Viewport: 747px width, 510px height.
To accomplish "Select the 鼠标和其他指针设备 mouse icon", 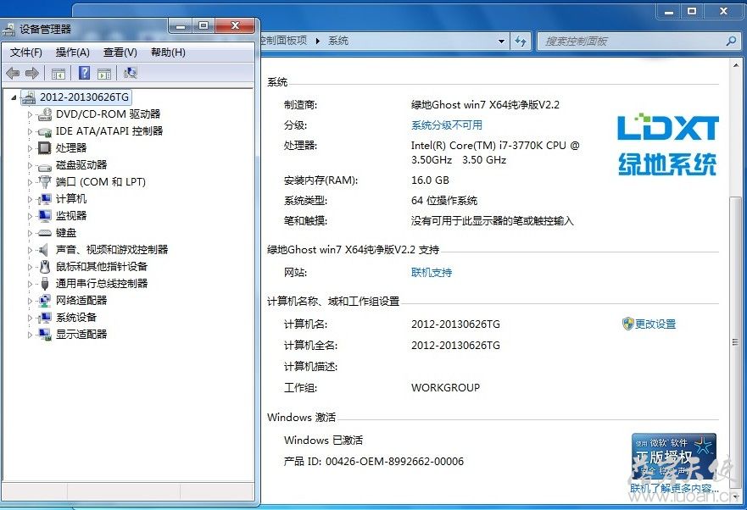I will pyautogui.click(x=45, y=267).
